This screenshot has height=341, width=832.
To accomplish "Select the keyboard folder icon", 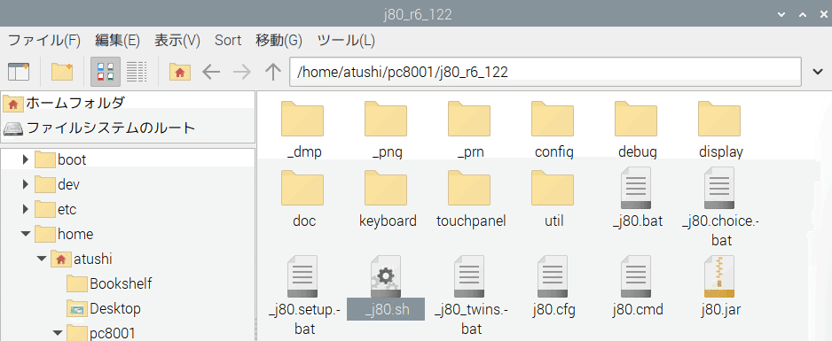I will pos(386,188).
